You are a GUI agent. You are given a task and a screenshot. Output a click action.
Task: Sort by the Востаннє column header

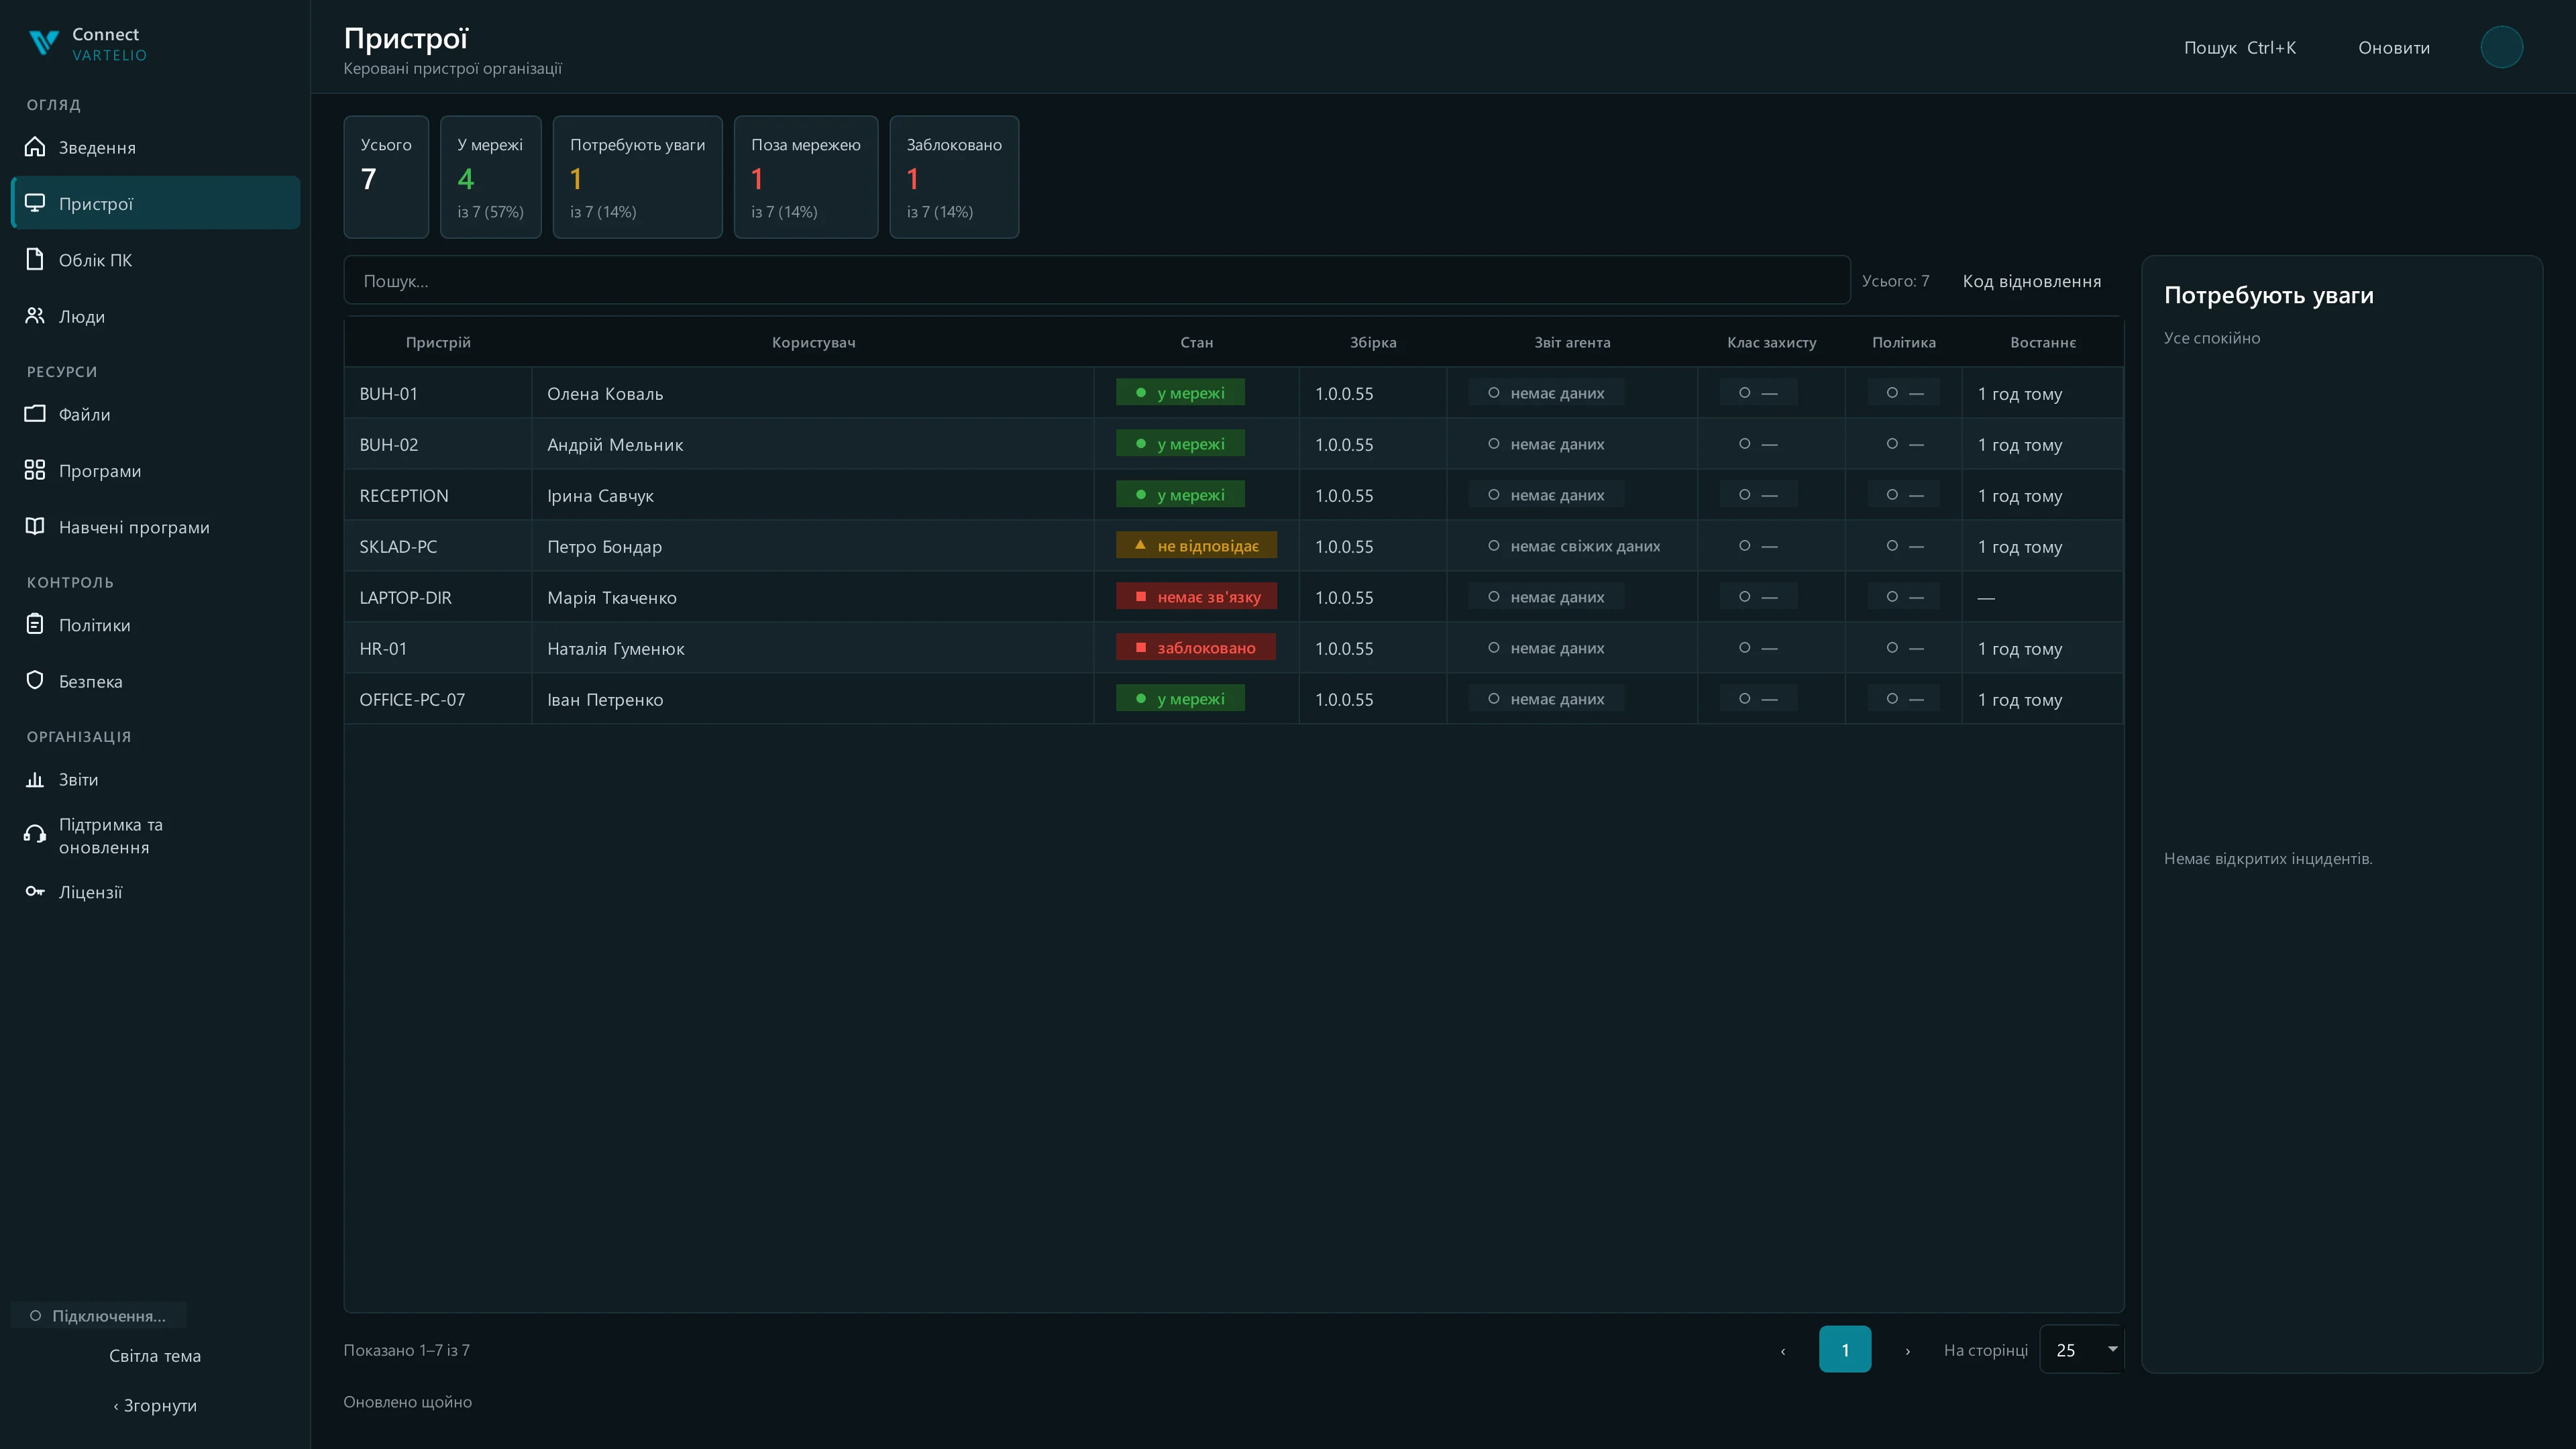click(2042, 342)
